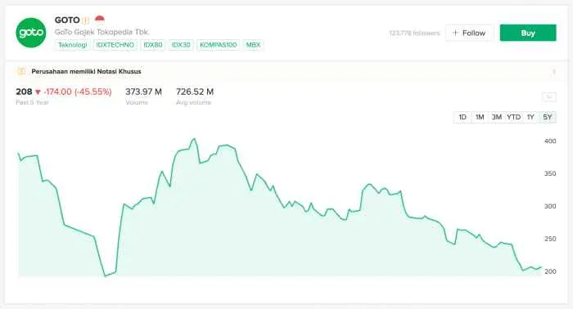Click the plus icon in Follow button
The image size is (573, 309).
coord(455,33)
